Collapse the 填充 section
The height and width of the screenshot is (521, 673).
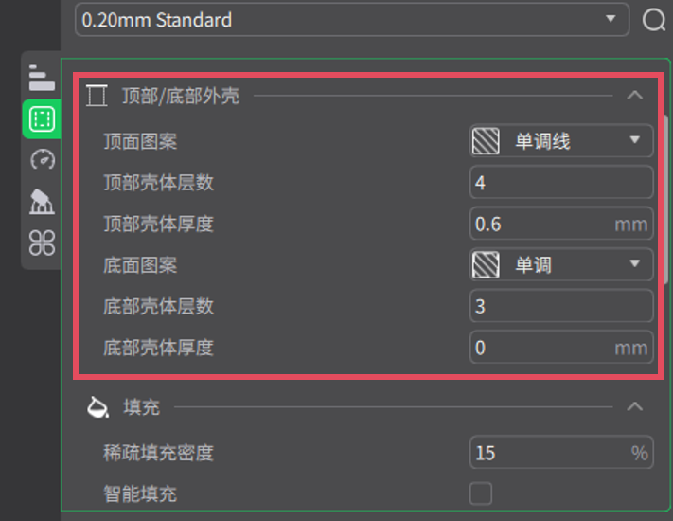click(635, 407)
